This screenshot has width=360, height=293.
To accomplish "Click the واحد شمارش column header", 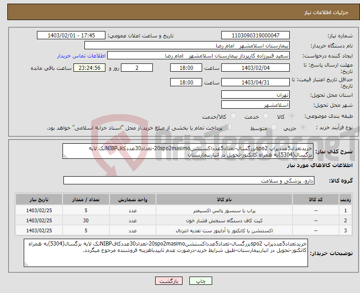I will pyautogui.click(x=133, y=199).
